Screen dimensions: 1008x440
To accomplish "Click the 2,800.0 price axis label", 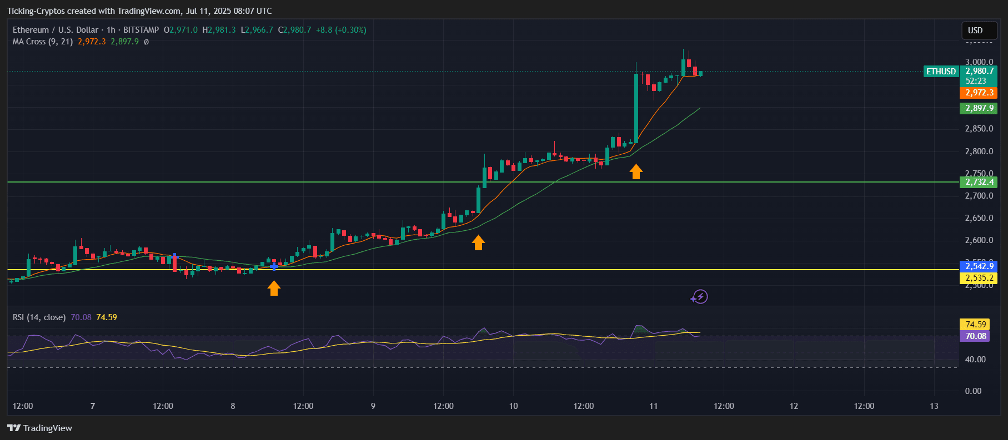I will tap(979, 151).
